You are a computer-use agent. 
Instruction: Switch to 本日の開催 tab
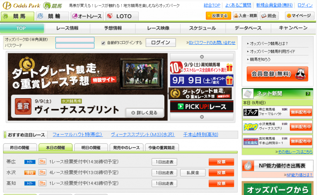click(55, 147)
